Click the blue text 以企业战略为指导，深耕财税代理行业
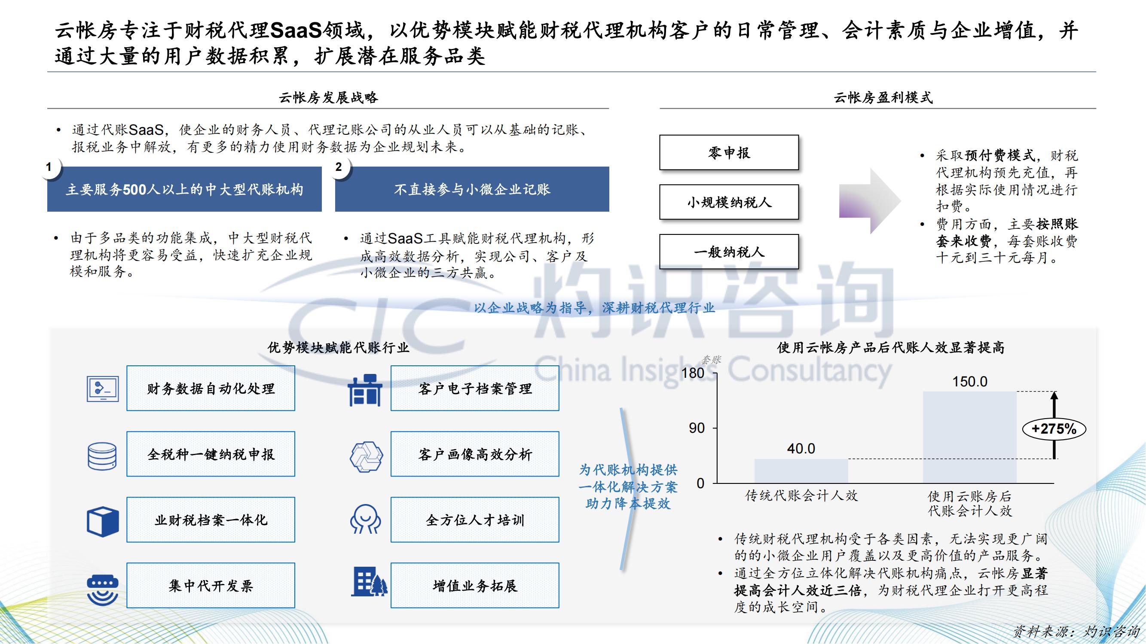The height and width of the screenshot is (644, 1146). pos(594,307)
